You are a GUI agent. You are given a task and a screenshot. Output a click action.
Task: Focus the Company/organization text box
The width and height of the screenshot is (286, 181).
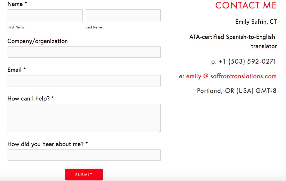(x=84, y=52)
